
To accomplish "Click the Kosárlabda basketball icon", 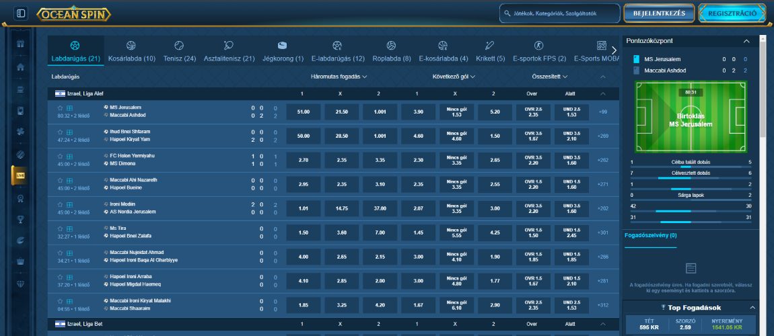I will 131,46.
